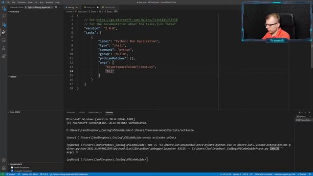Toggle Raised Exceptions breakpoint checkbox
This screenshot has width=313, height=176.
(x=12, y=168)
